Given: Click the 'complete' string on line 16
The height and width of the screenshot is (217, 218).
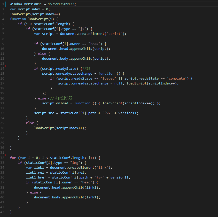Looking at the screenshot, I should tap(177, 78).
